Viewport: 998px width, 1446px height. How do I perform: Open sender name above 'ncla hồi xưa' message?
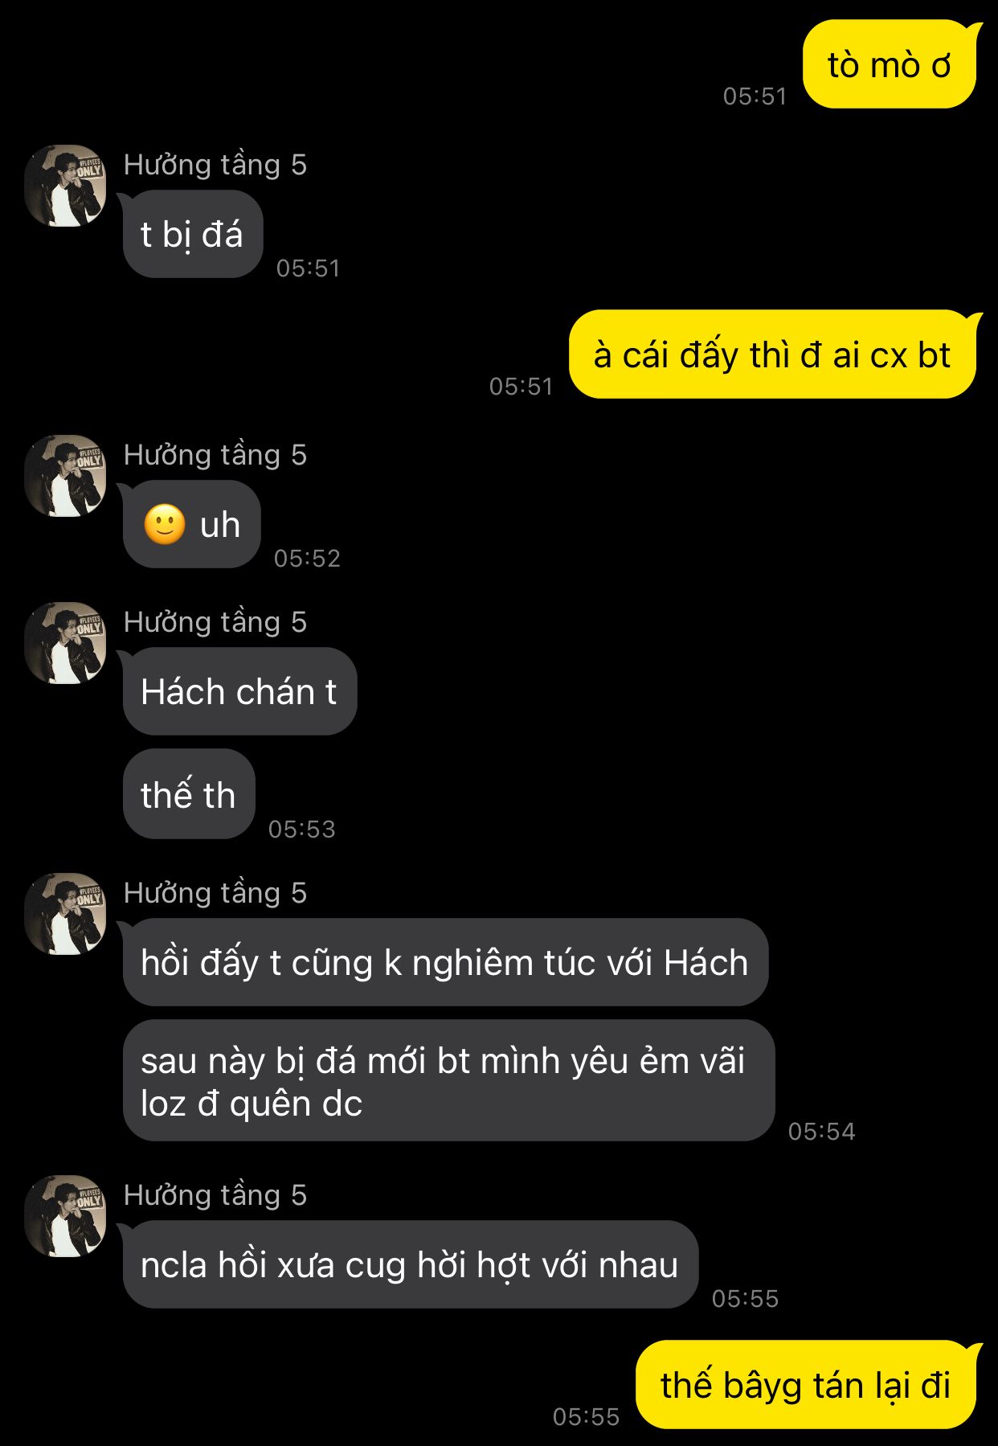click(x=215, y=1195)
